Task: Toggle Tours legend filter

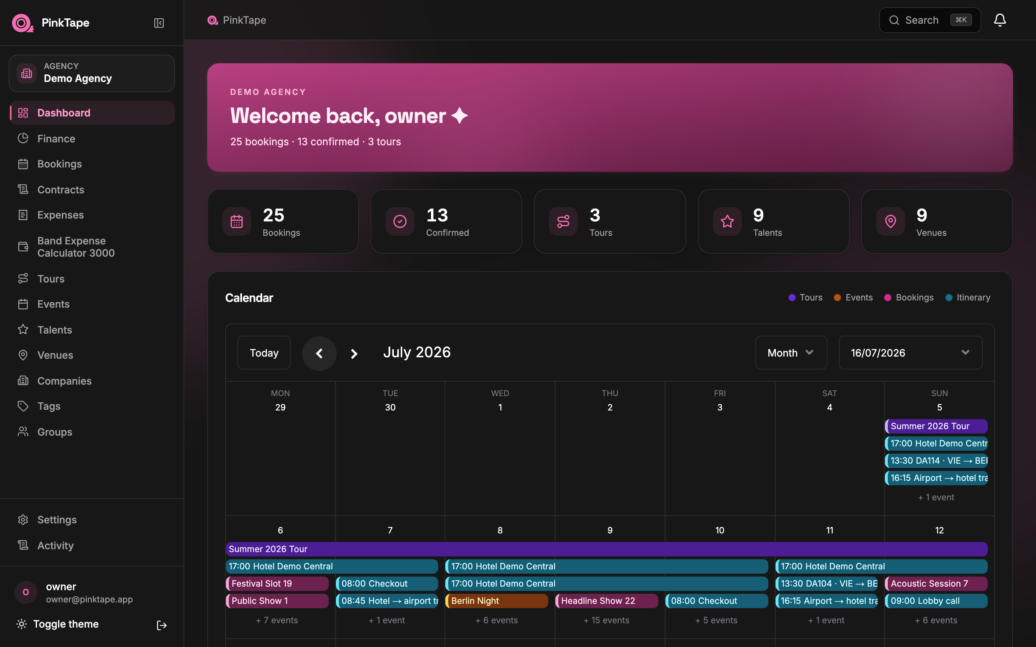Action: [x=805, y=297]
